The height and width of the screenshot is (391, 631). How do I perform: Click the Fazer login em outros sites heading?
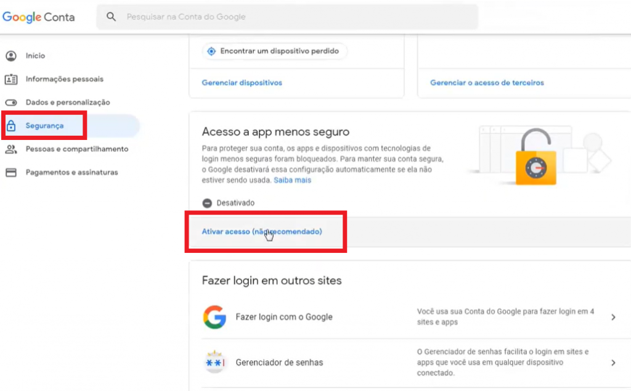pos(272,280)
